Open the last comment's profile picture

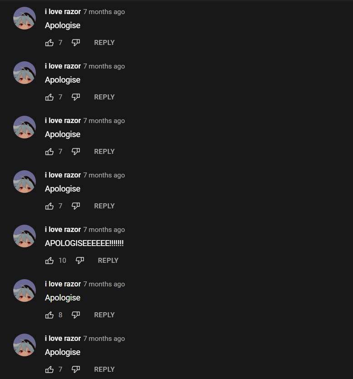pos(25,345)
